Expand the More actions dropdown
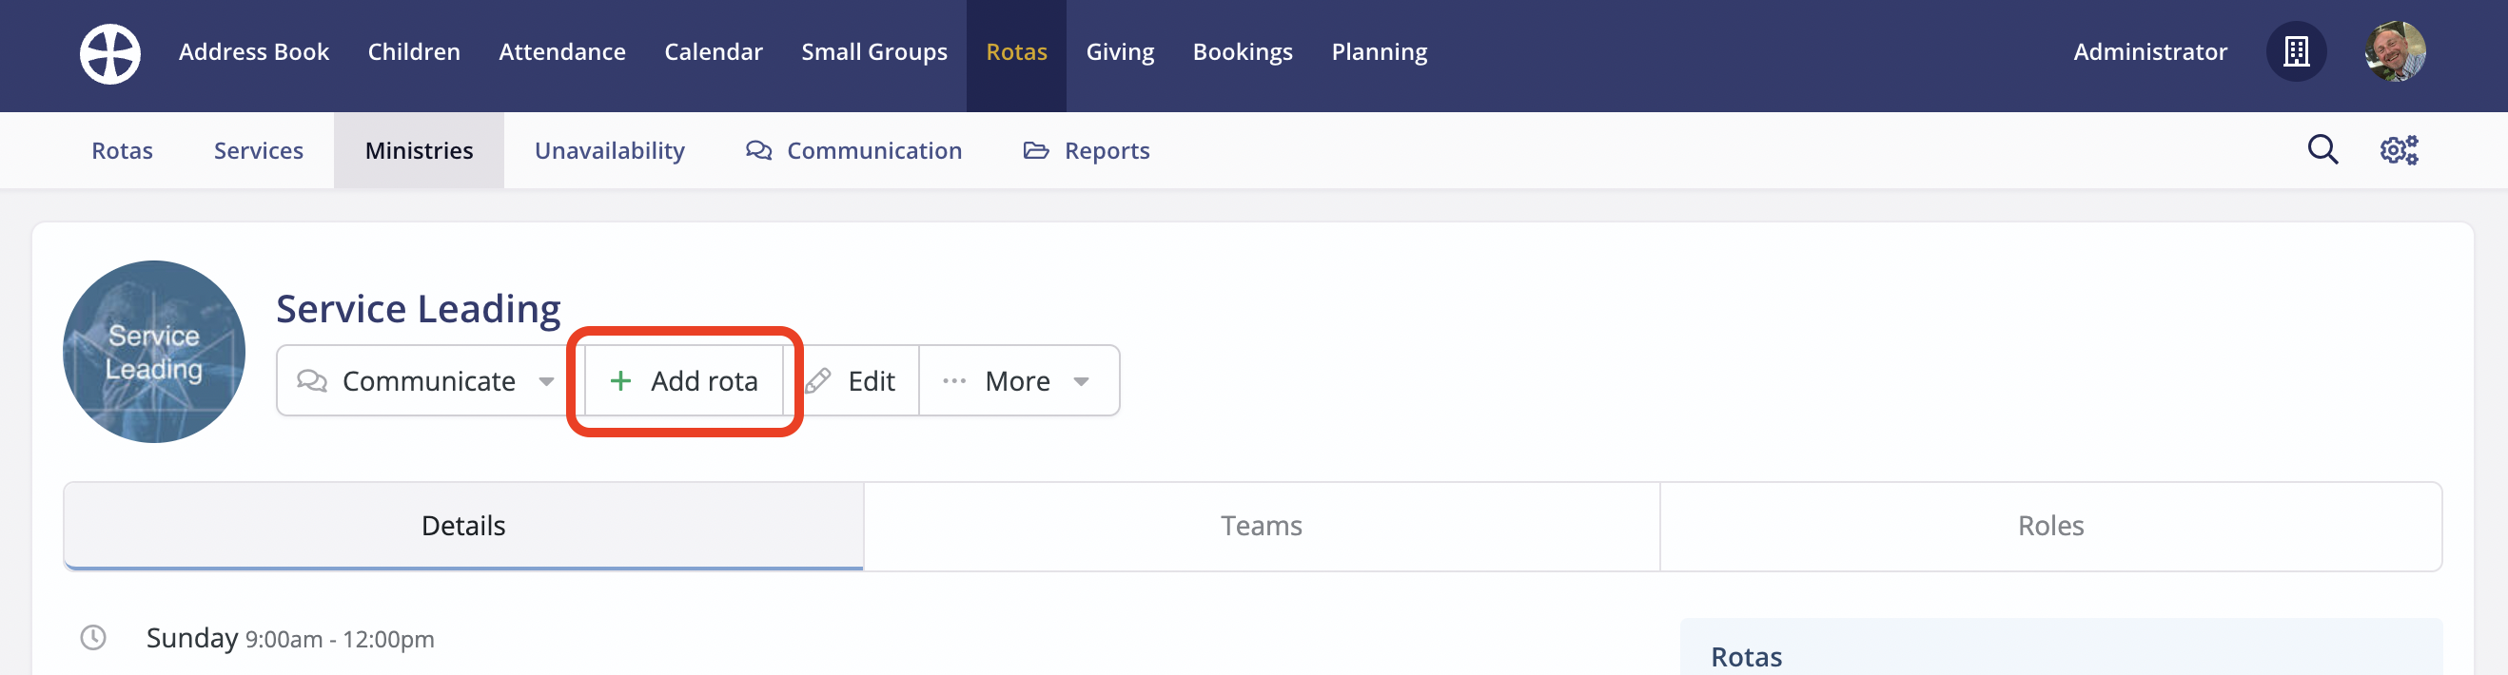 pyautogui.click(x=1018, y=380)
